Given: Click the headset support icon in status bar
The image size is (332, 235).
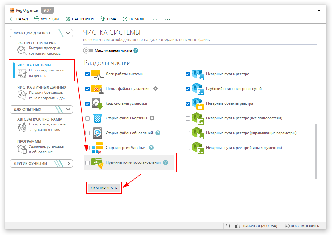Looking at the screenshot, I should pyautogui.click(x=228, y=226).
